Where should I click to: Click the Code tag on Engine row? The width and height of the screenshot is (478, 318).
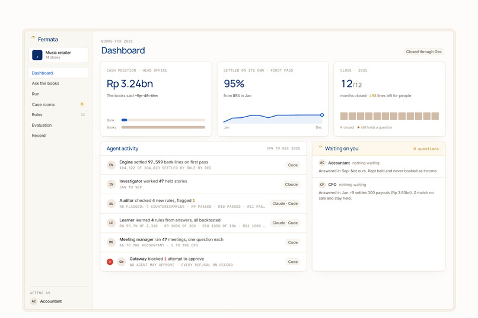pyautogui.click(x=292, y=165)
